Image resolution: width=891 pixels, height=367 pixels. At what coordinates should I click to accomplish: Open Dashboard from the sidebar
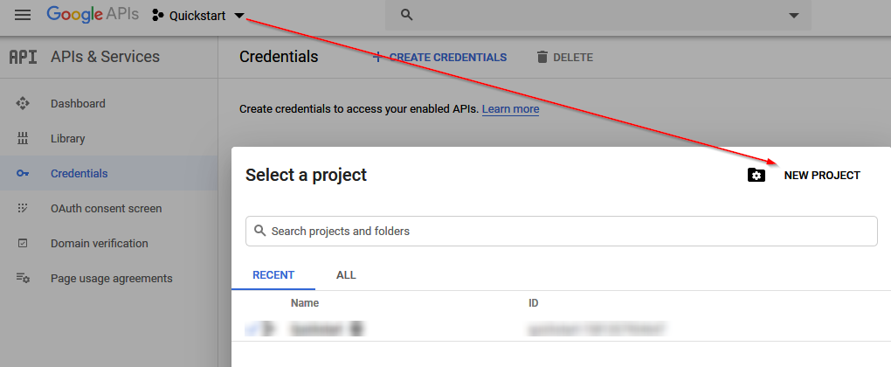pyautogui.click(x=78, y=103)
